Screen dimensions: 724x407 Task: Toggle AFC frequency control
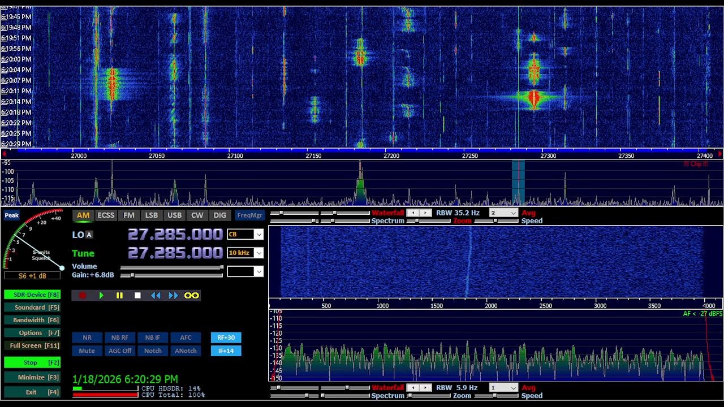pyautogui.click(x=186, y=337)
